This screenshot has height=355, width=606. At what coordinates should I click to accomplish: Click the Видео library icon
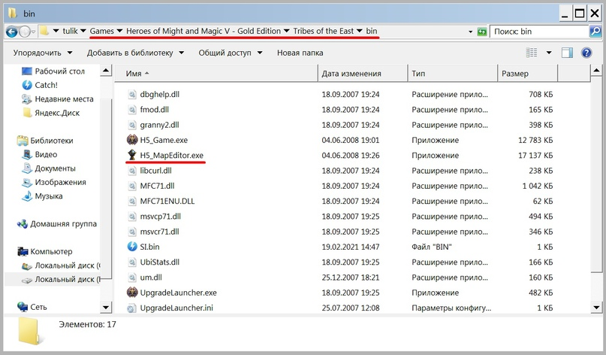point(27,154)
